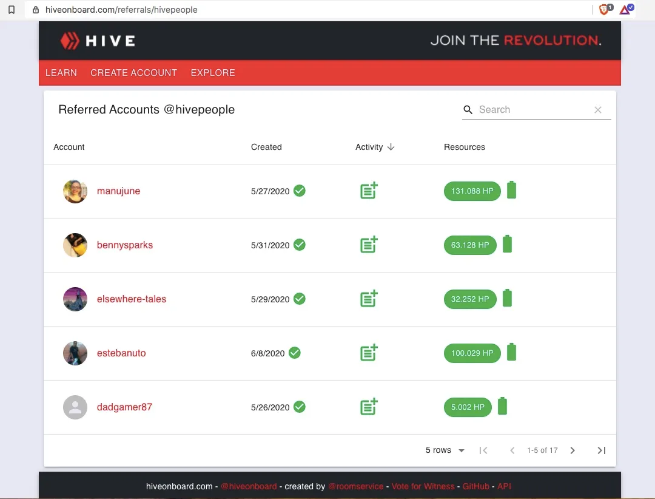
Task: Open the manujune account link
Action: click(x=119, y=191)
